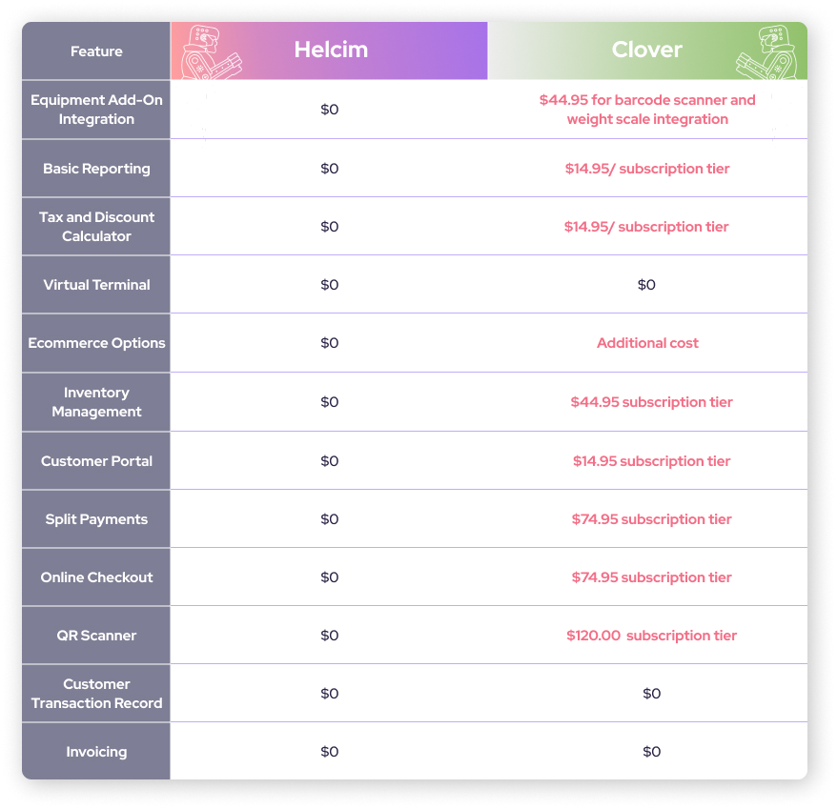Viewport: 837px width, 809px height.
Task: Click the Virtual Terminal row label
Action: [96, 285]
